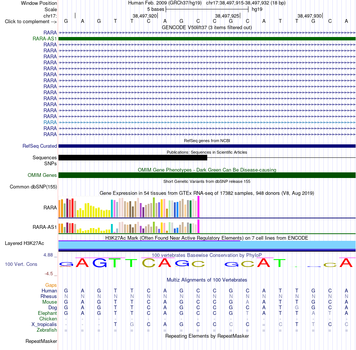Click the RARA label beside the GTEx bar chart

point(50,208)
